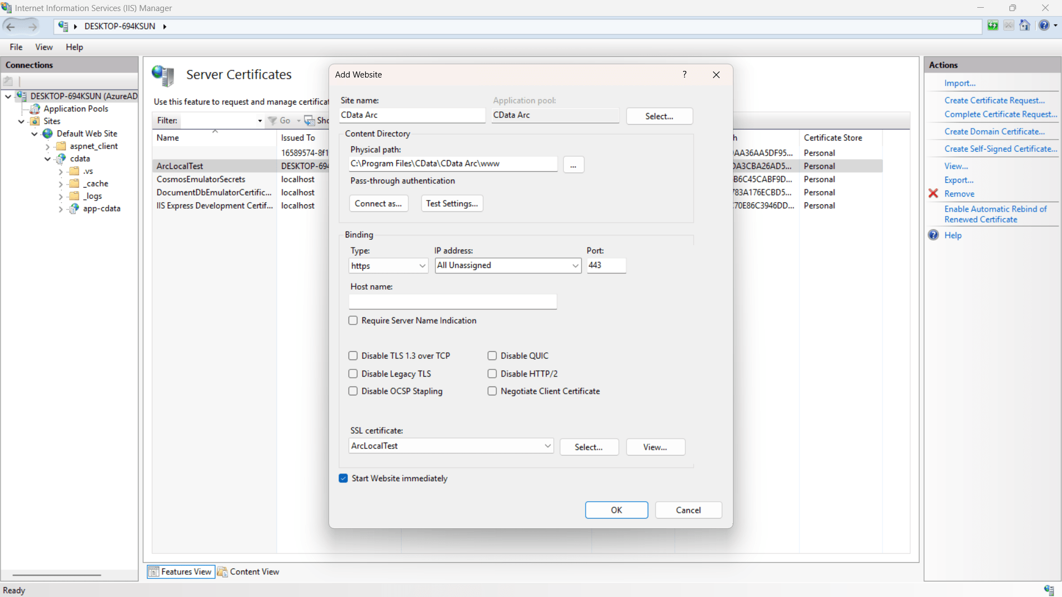Click the back navigation arrow icon

11,26
